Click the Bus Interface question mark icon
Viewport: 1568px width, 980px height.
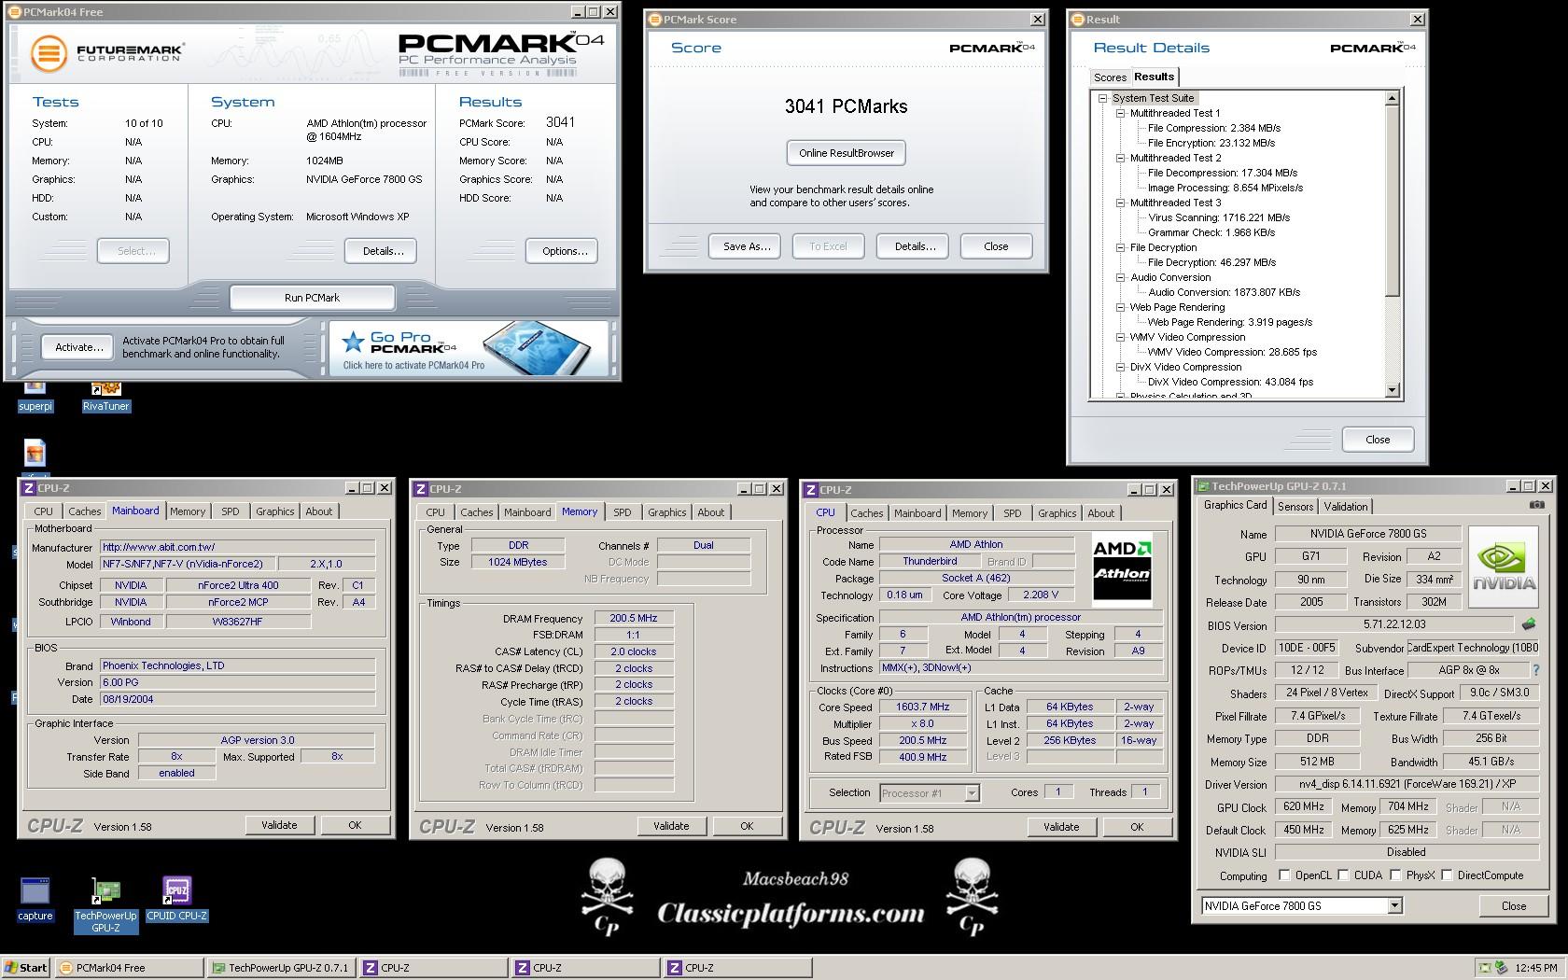[x=1535, y=670]
